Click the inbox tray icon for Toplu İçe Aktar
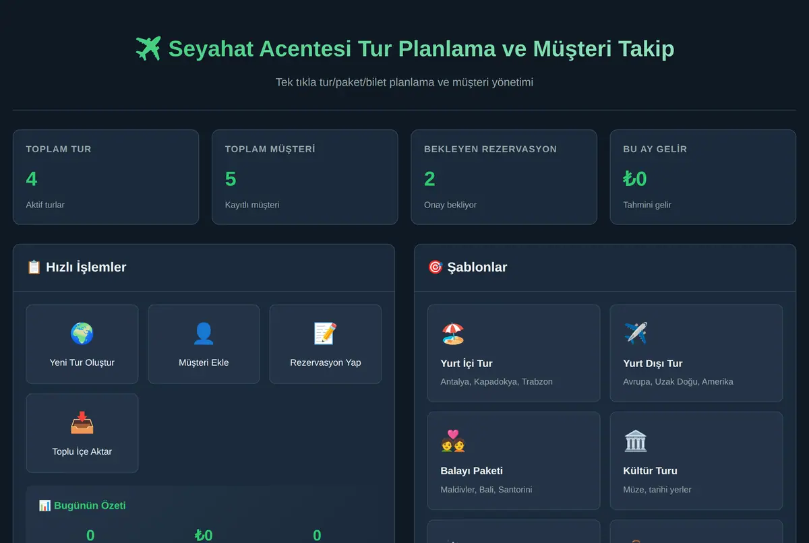 [x=82, y=422]
